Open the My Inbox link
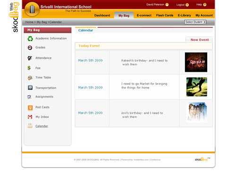 [x=42, y=117]
